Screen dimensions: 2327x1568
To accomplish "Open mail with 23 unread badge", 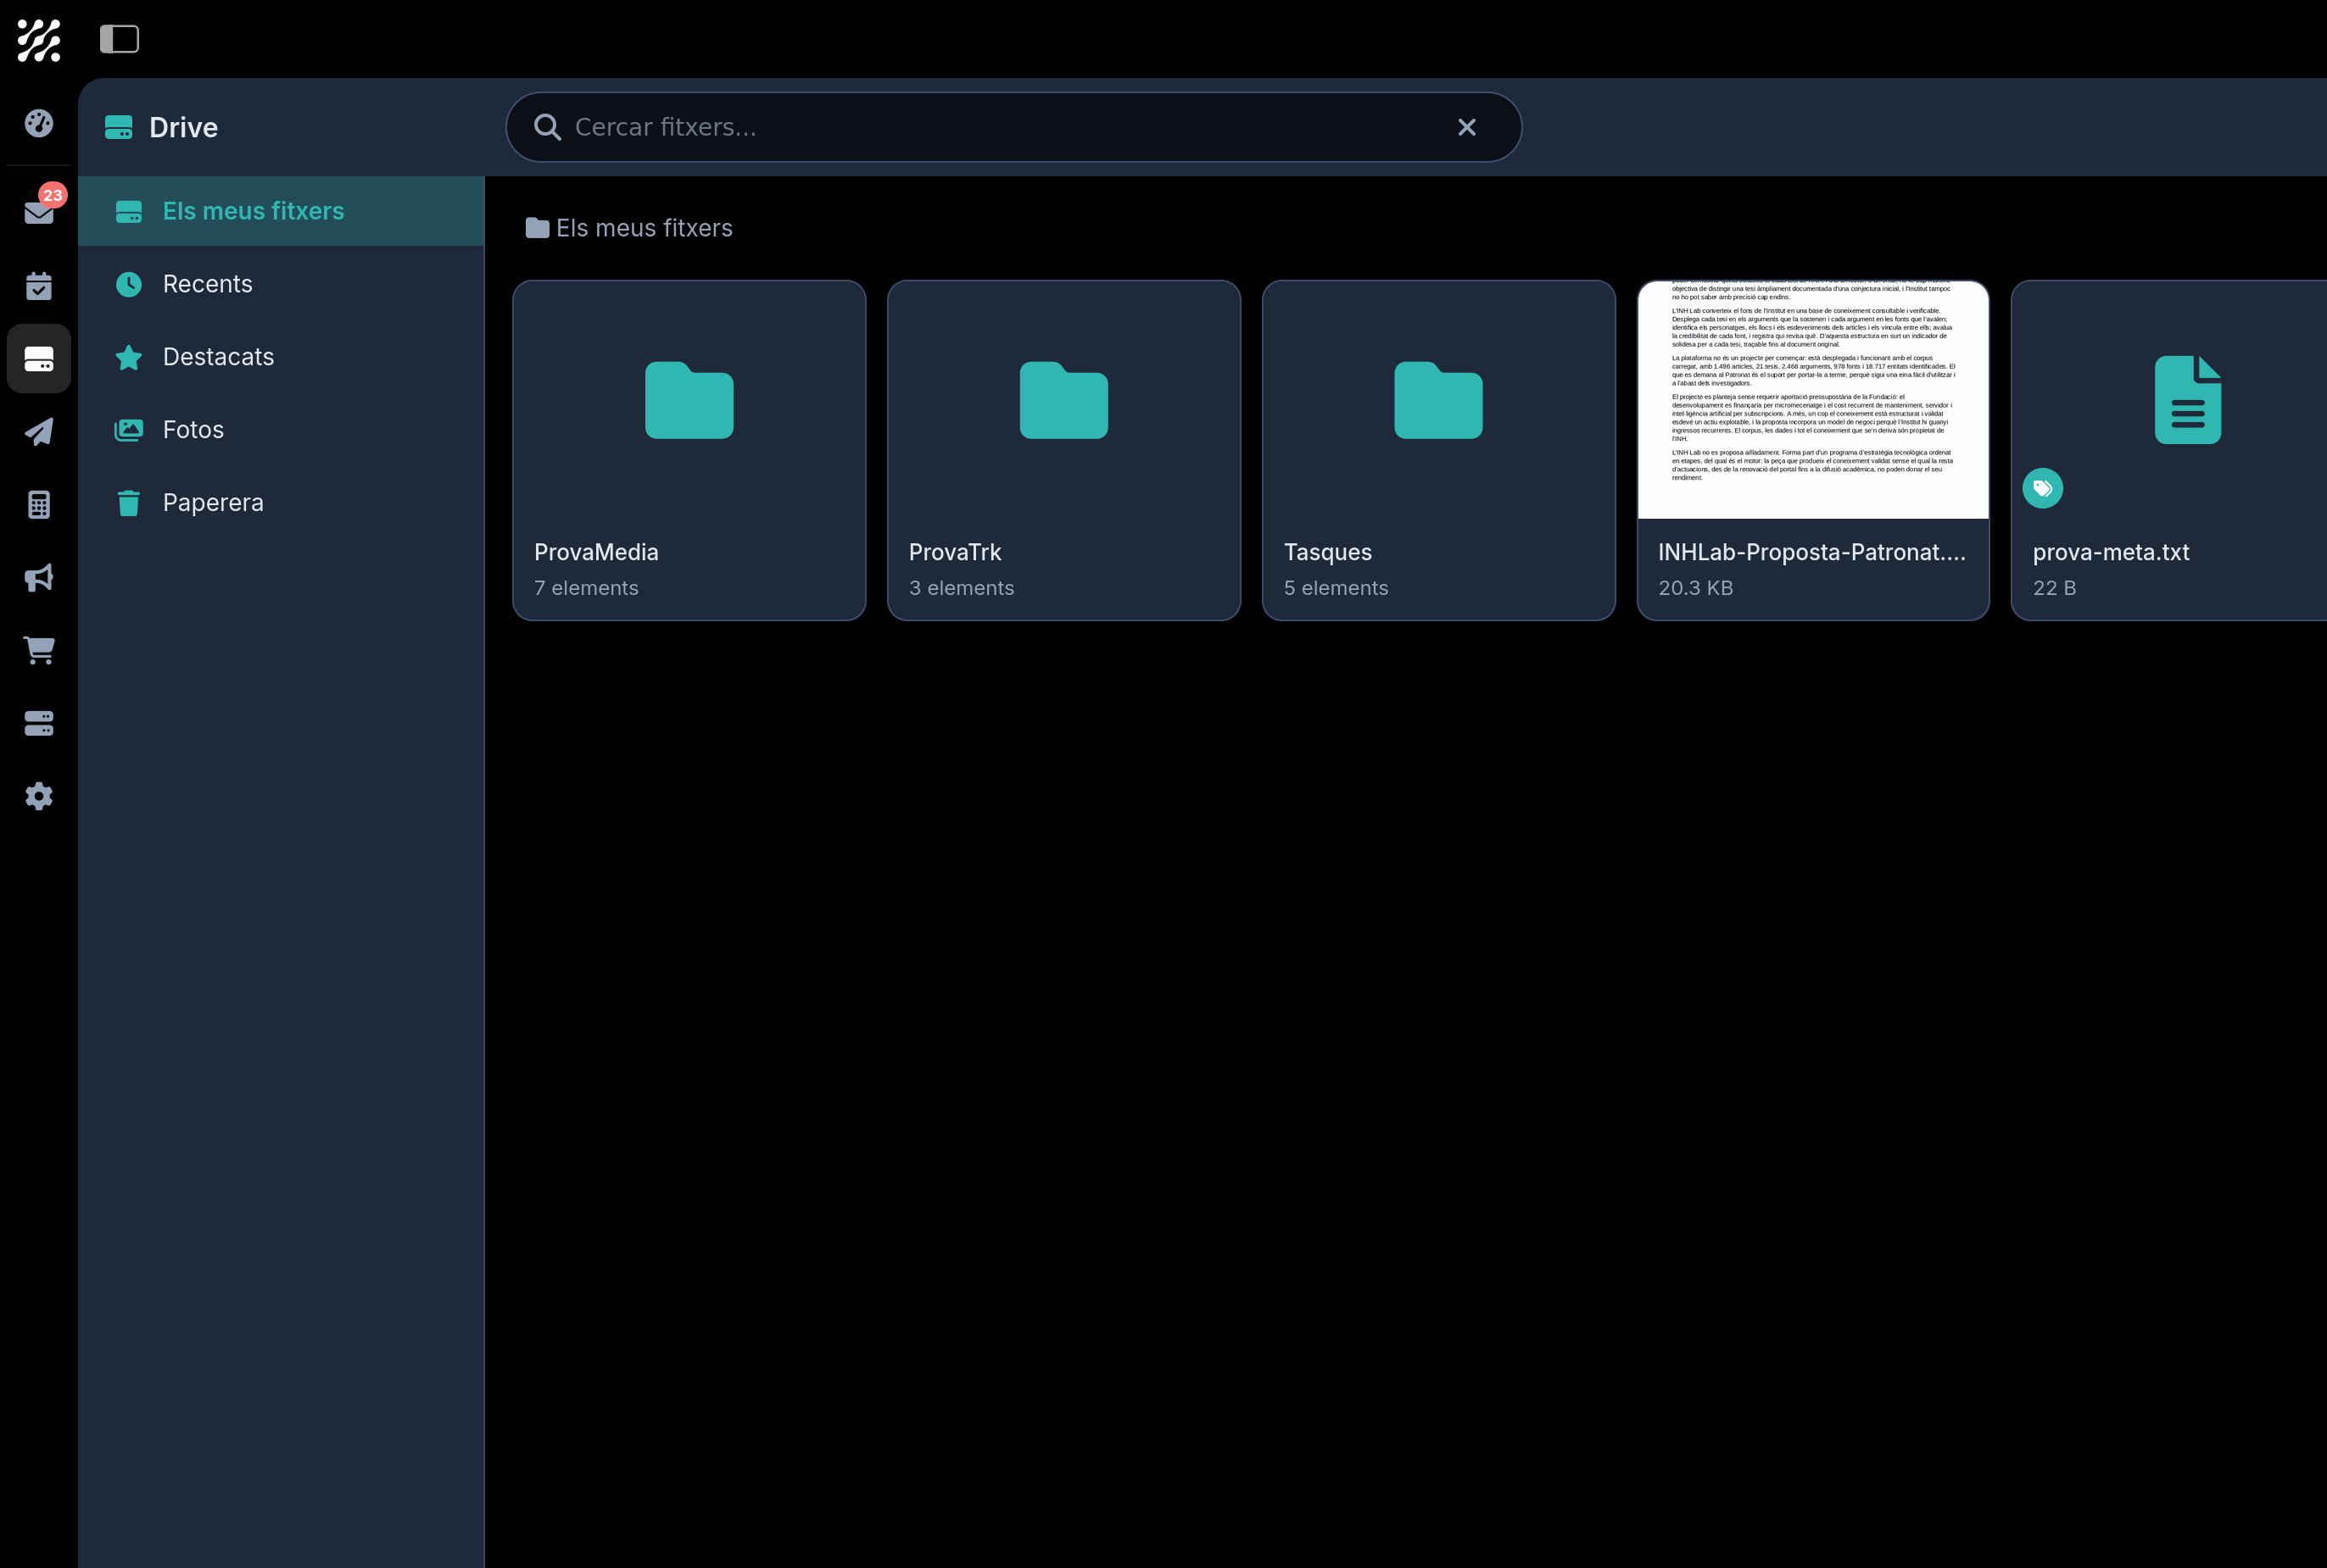I will point(39,211).
